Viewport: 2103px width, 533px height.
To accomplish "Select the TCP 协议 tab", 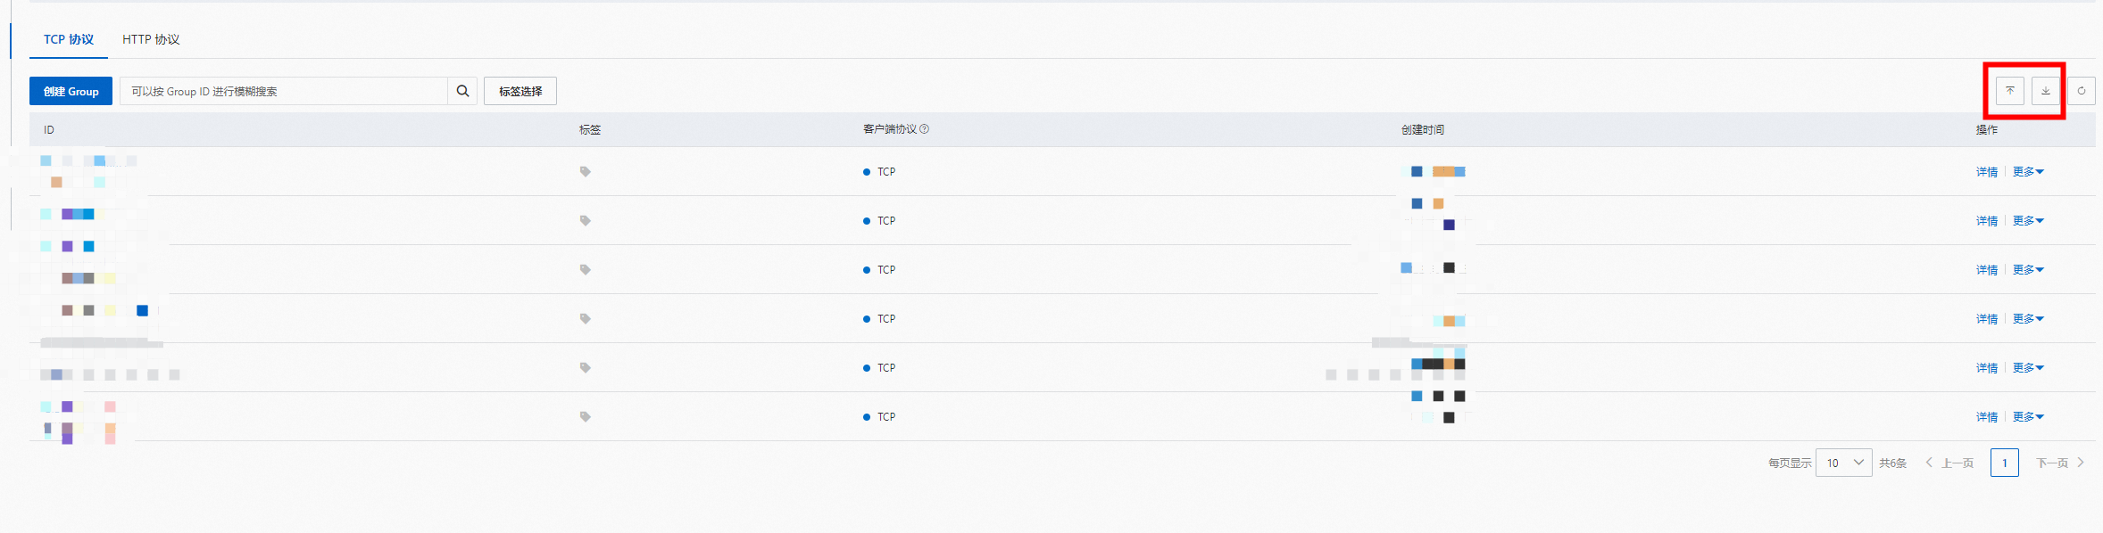I will click(69, 40).
